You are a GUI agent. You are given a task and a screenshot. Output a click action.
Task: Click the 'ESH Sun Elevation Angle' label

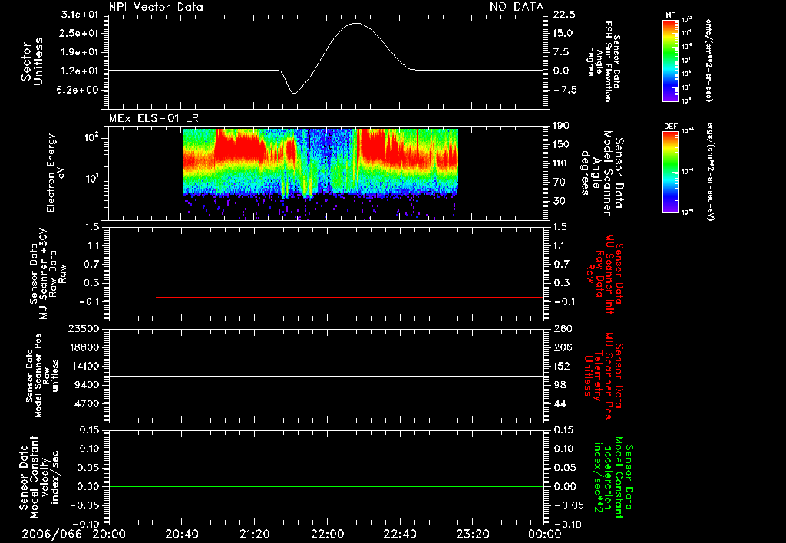pos(603,61)
